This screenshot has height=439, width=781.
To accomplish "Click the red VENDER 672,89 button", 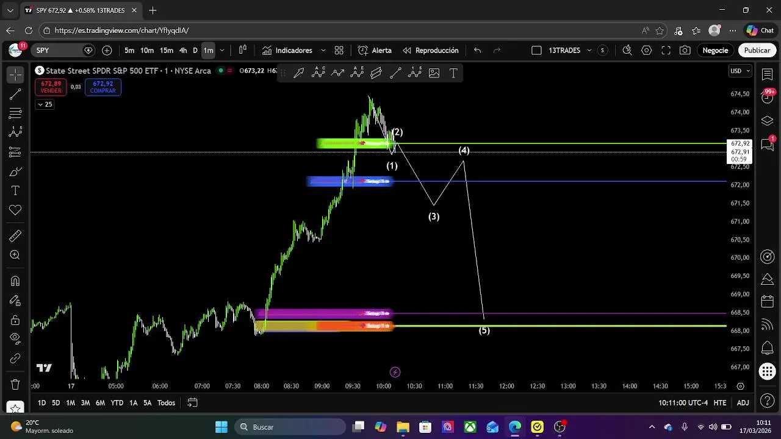I will coord(51,87).
